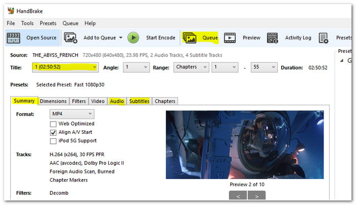Click the Open Source button label
Image resolution: width=356 pixels, height=205 pixels.
pos(41,38)
